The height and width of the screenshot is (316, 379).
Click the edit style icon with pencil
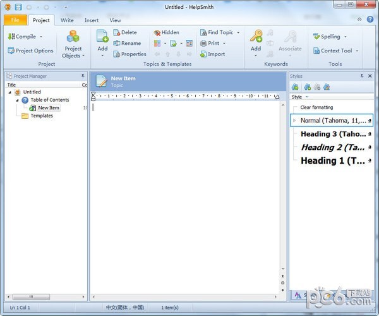pyautogui.click(x=327, y=87)
